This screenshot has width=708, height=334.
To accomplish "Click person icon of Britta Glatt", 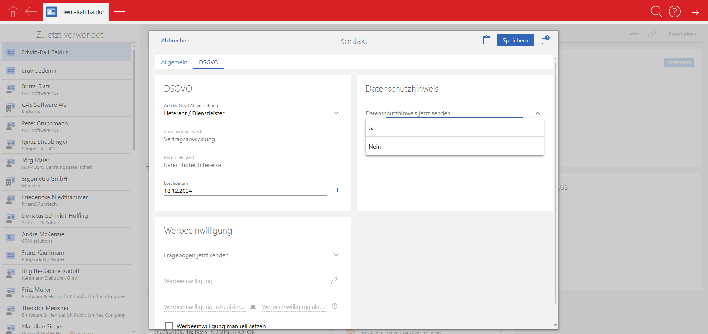I will (11, 89).
